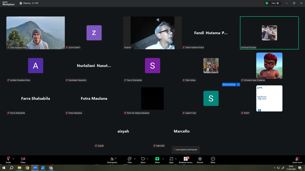Viewport: 305px width, 171px height.
Task: Expand the Chat options arrow
Action: click(x=135, y=159)
